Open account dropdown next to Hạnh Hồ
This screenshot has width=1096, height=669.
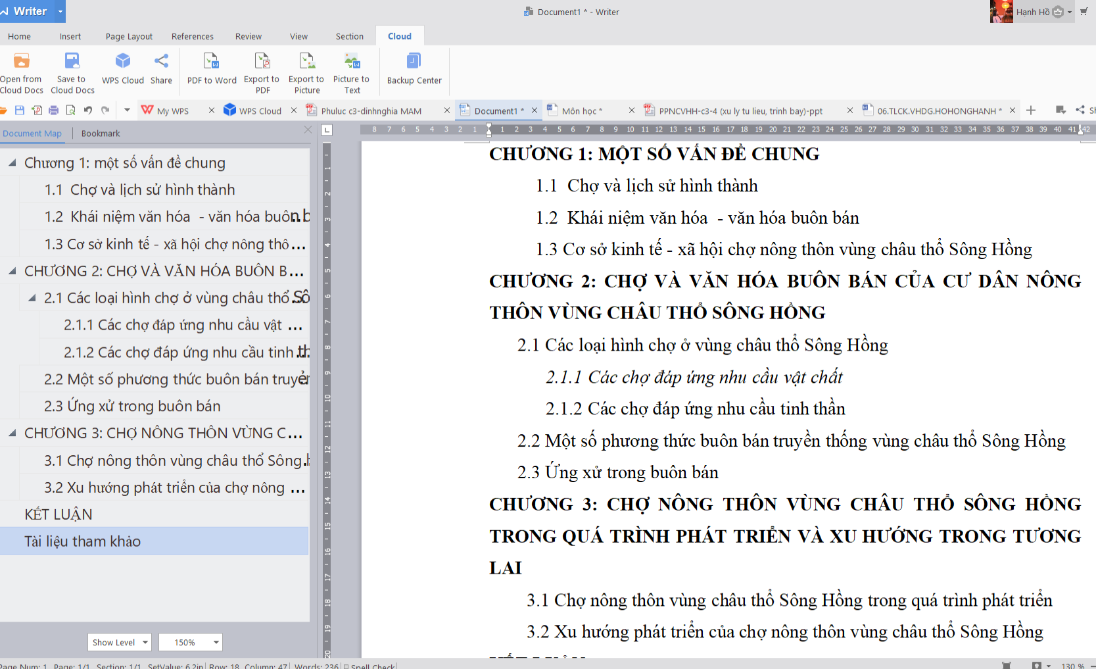tap(1070, 12)
